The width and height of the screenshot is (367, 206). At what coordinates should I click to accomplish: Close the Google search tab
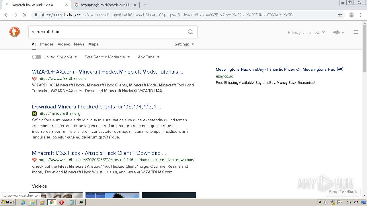click(x=135, y=5)
